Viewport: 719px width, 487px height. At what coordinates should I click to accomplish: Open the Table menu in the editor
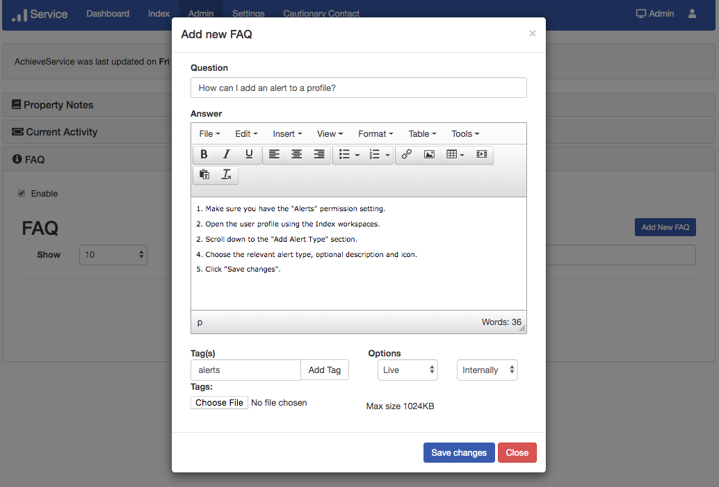pos(422,134)
